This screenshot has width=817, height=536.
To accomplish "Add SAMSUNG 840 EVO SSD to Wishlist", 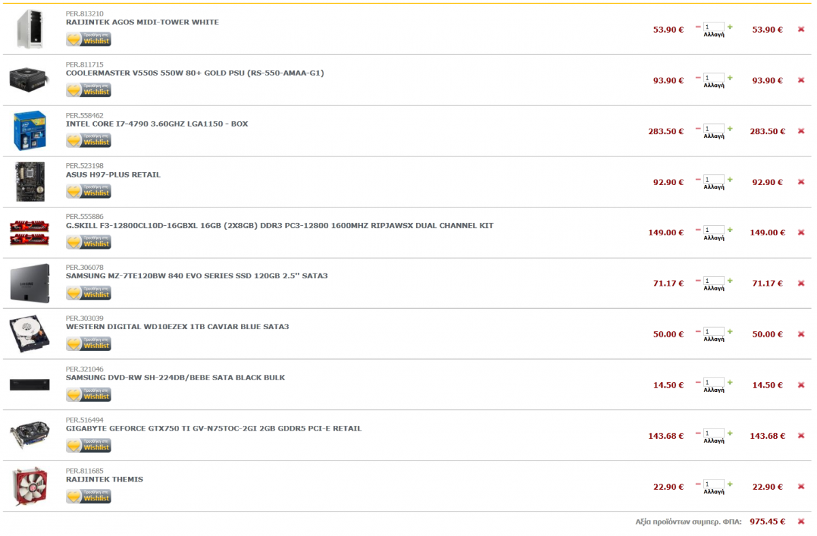I will [x=89, y=293].
